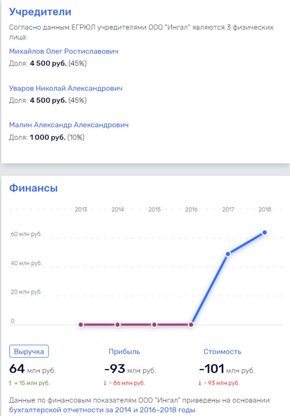Open founder Михайлов Олег Ростиславович link
Image resolution: width=290 pixels, height=416 pixels.
tap(64, 51)
